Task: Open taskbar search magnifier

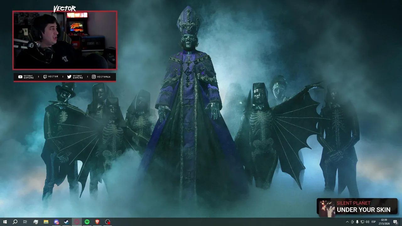Action: 15,222
